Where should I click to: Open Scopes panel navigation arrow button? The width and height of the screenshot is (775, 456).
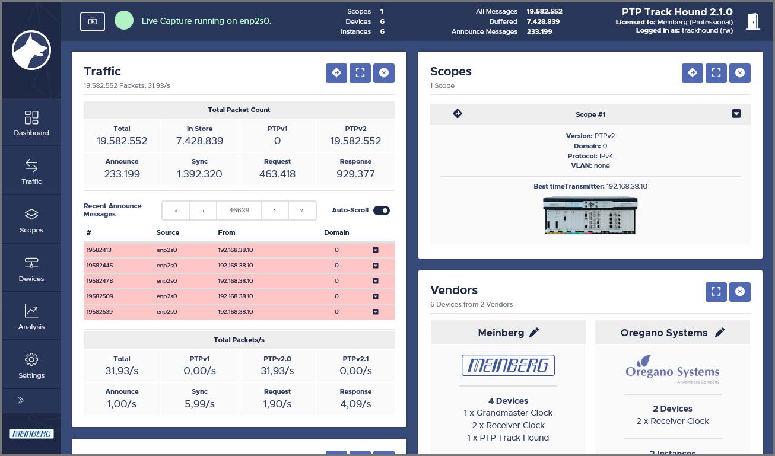tap(693, 73)
